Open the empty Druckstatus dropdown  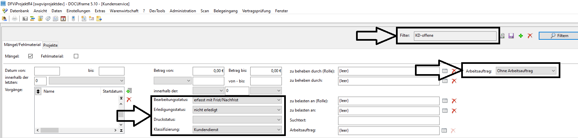click(x=237, y=120)
